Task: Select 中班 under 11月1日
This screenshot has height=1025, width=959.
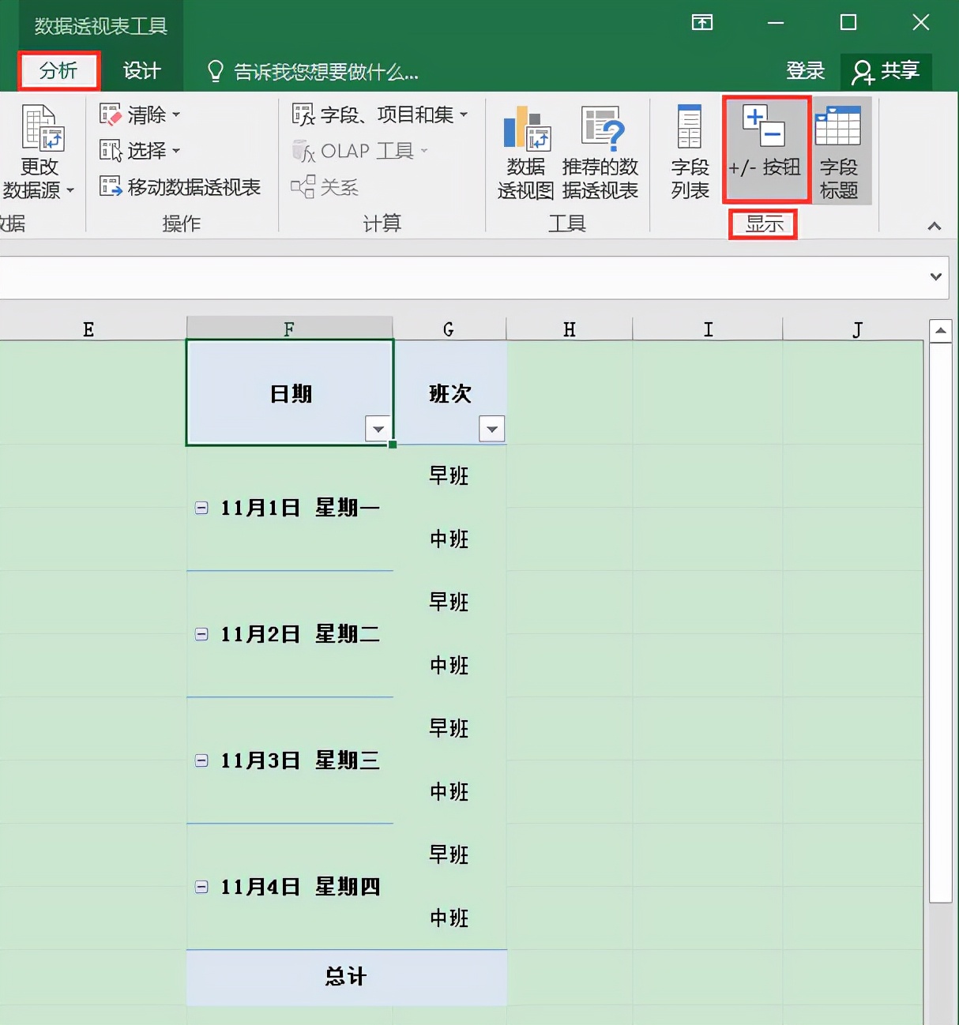Action: [449, 539]
